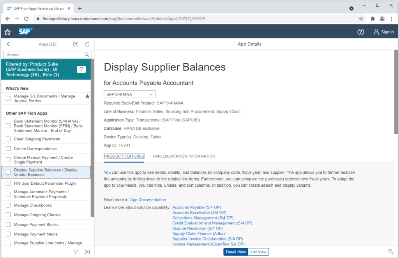
Task: Click the Sign In user icon
Action: click(376, 32)
